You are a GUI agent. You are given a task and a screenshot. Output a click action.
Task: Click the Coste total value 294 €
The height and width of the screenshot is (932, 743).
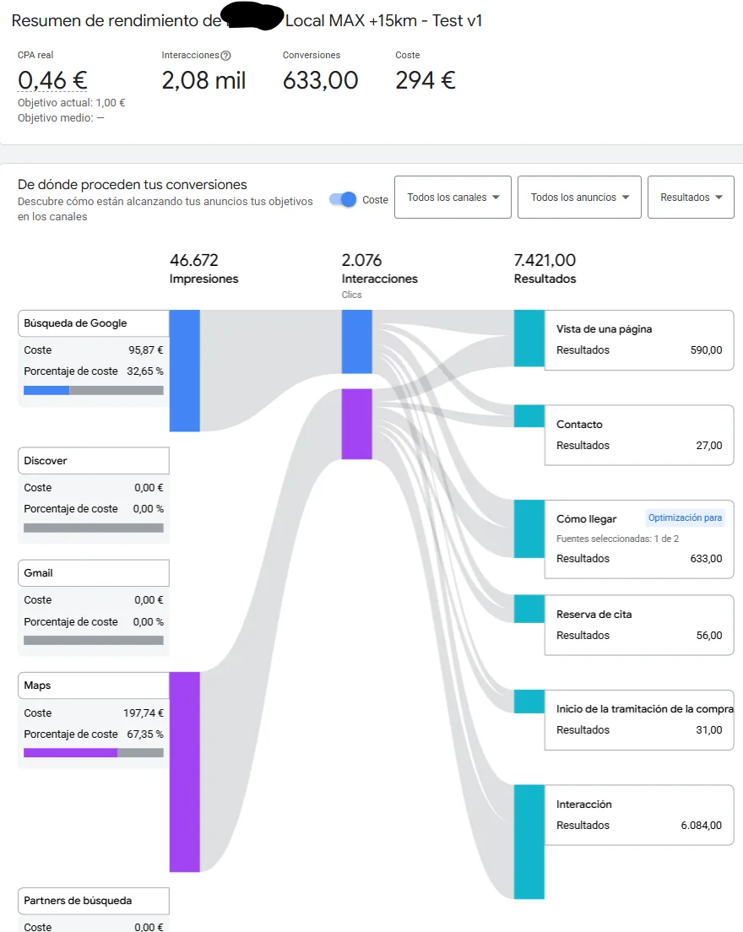[x=426, y=80]
